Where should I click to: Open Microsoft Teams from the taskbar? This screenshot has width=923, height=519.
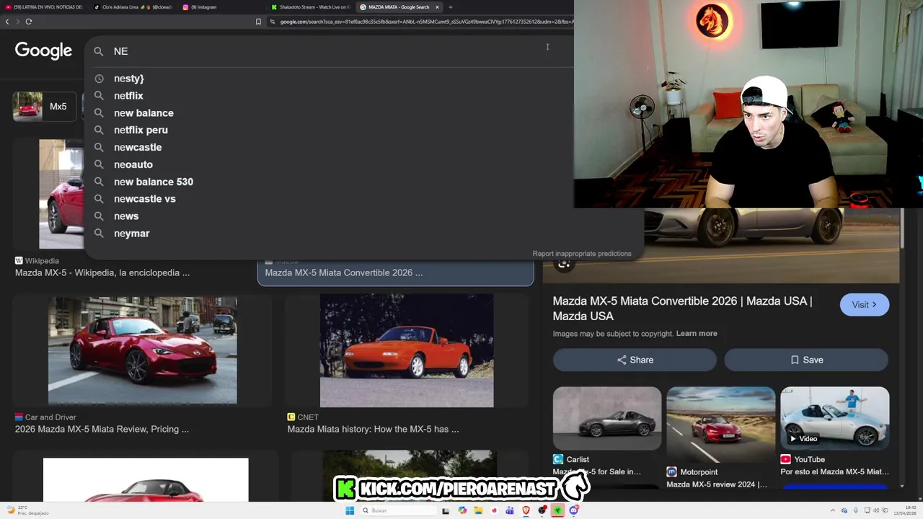(x=510, y=510)
